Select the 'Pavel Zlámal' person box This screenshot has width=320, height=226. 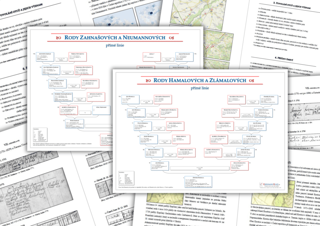pos(251,139)
